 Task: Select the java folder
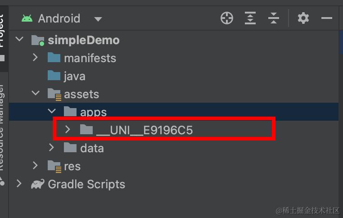pyautogui.click(x=74, y=76)
